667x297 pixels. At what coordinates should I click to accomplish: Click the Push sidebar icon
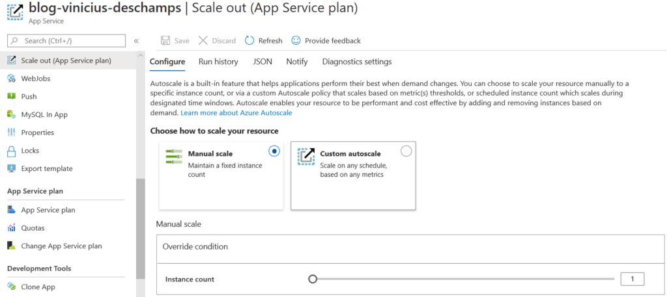click(12, 96)
